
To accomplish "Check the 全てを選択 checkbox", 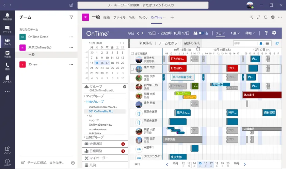I will point(132,54).
